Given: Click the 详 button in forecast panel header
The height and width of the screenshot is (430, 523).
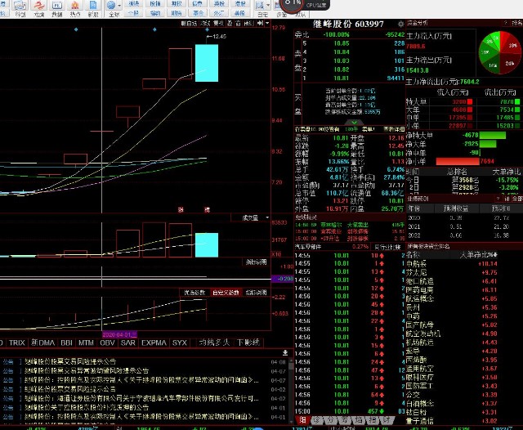Looking at the screenshot, I should [x=507, y=199].
